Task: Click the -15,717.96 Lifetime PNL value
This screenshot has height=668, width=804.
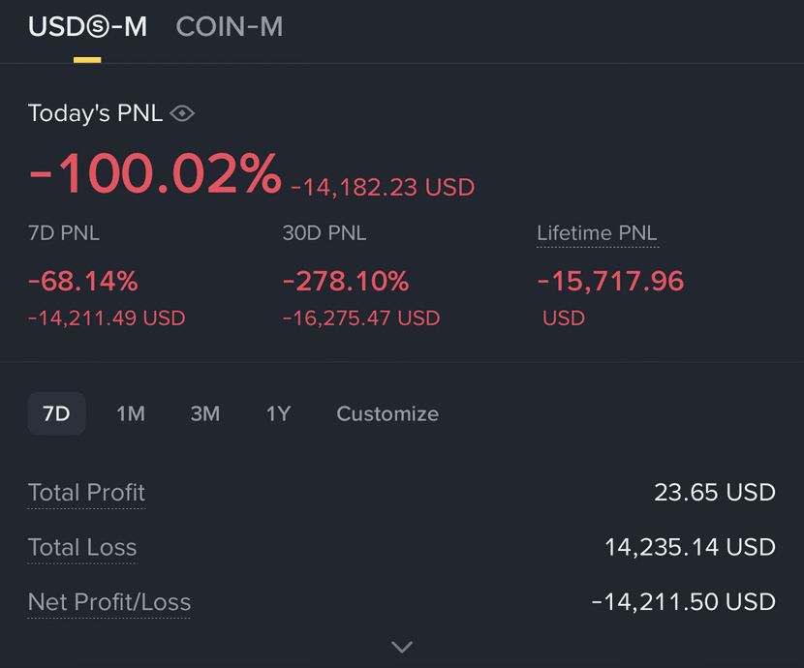Action: point(610,282)
